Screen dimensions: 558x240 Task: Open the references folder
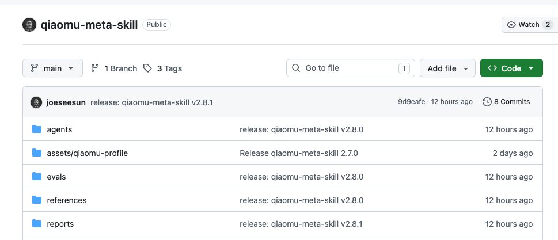click(67, 200)
